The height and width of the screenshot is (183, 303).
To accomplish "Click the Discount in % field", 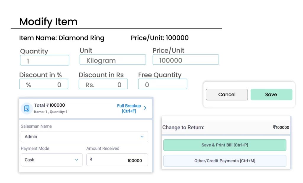I will 44,84.
